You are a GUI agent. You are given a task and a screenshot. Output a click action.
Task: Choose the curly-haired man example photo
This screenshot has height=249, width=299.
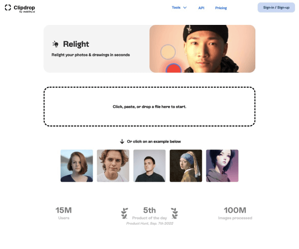[113, 166]
